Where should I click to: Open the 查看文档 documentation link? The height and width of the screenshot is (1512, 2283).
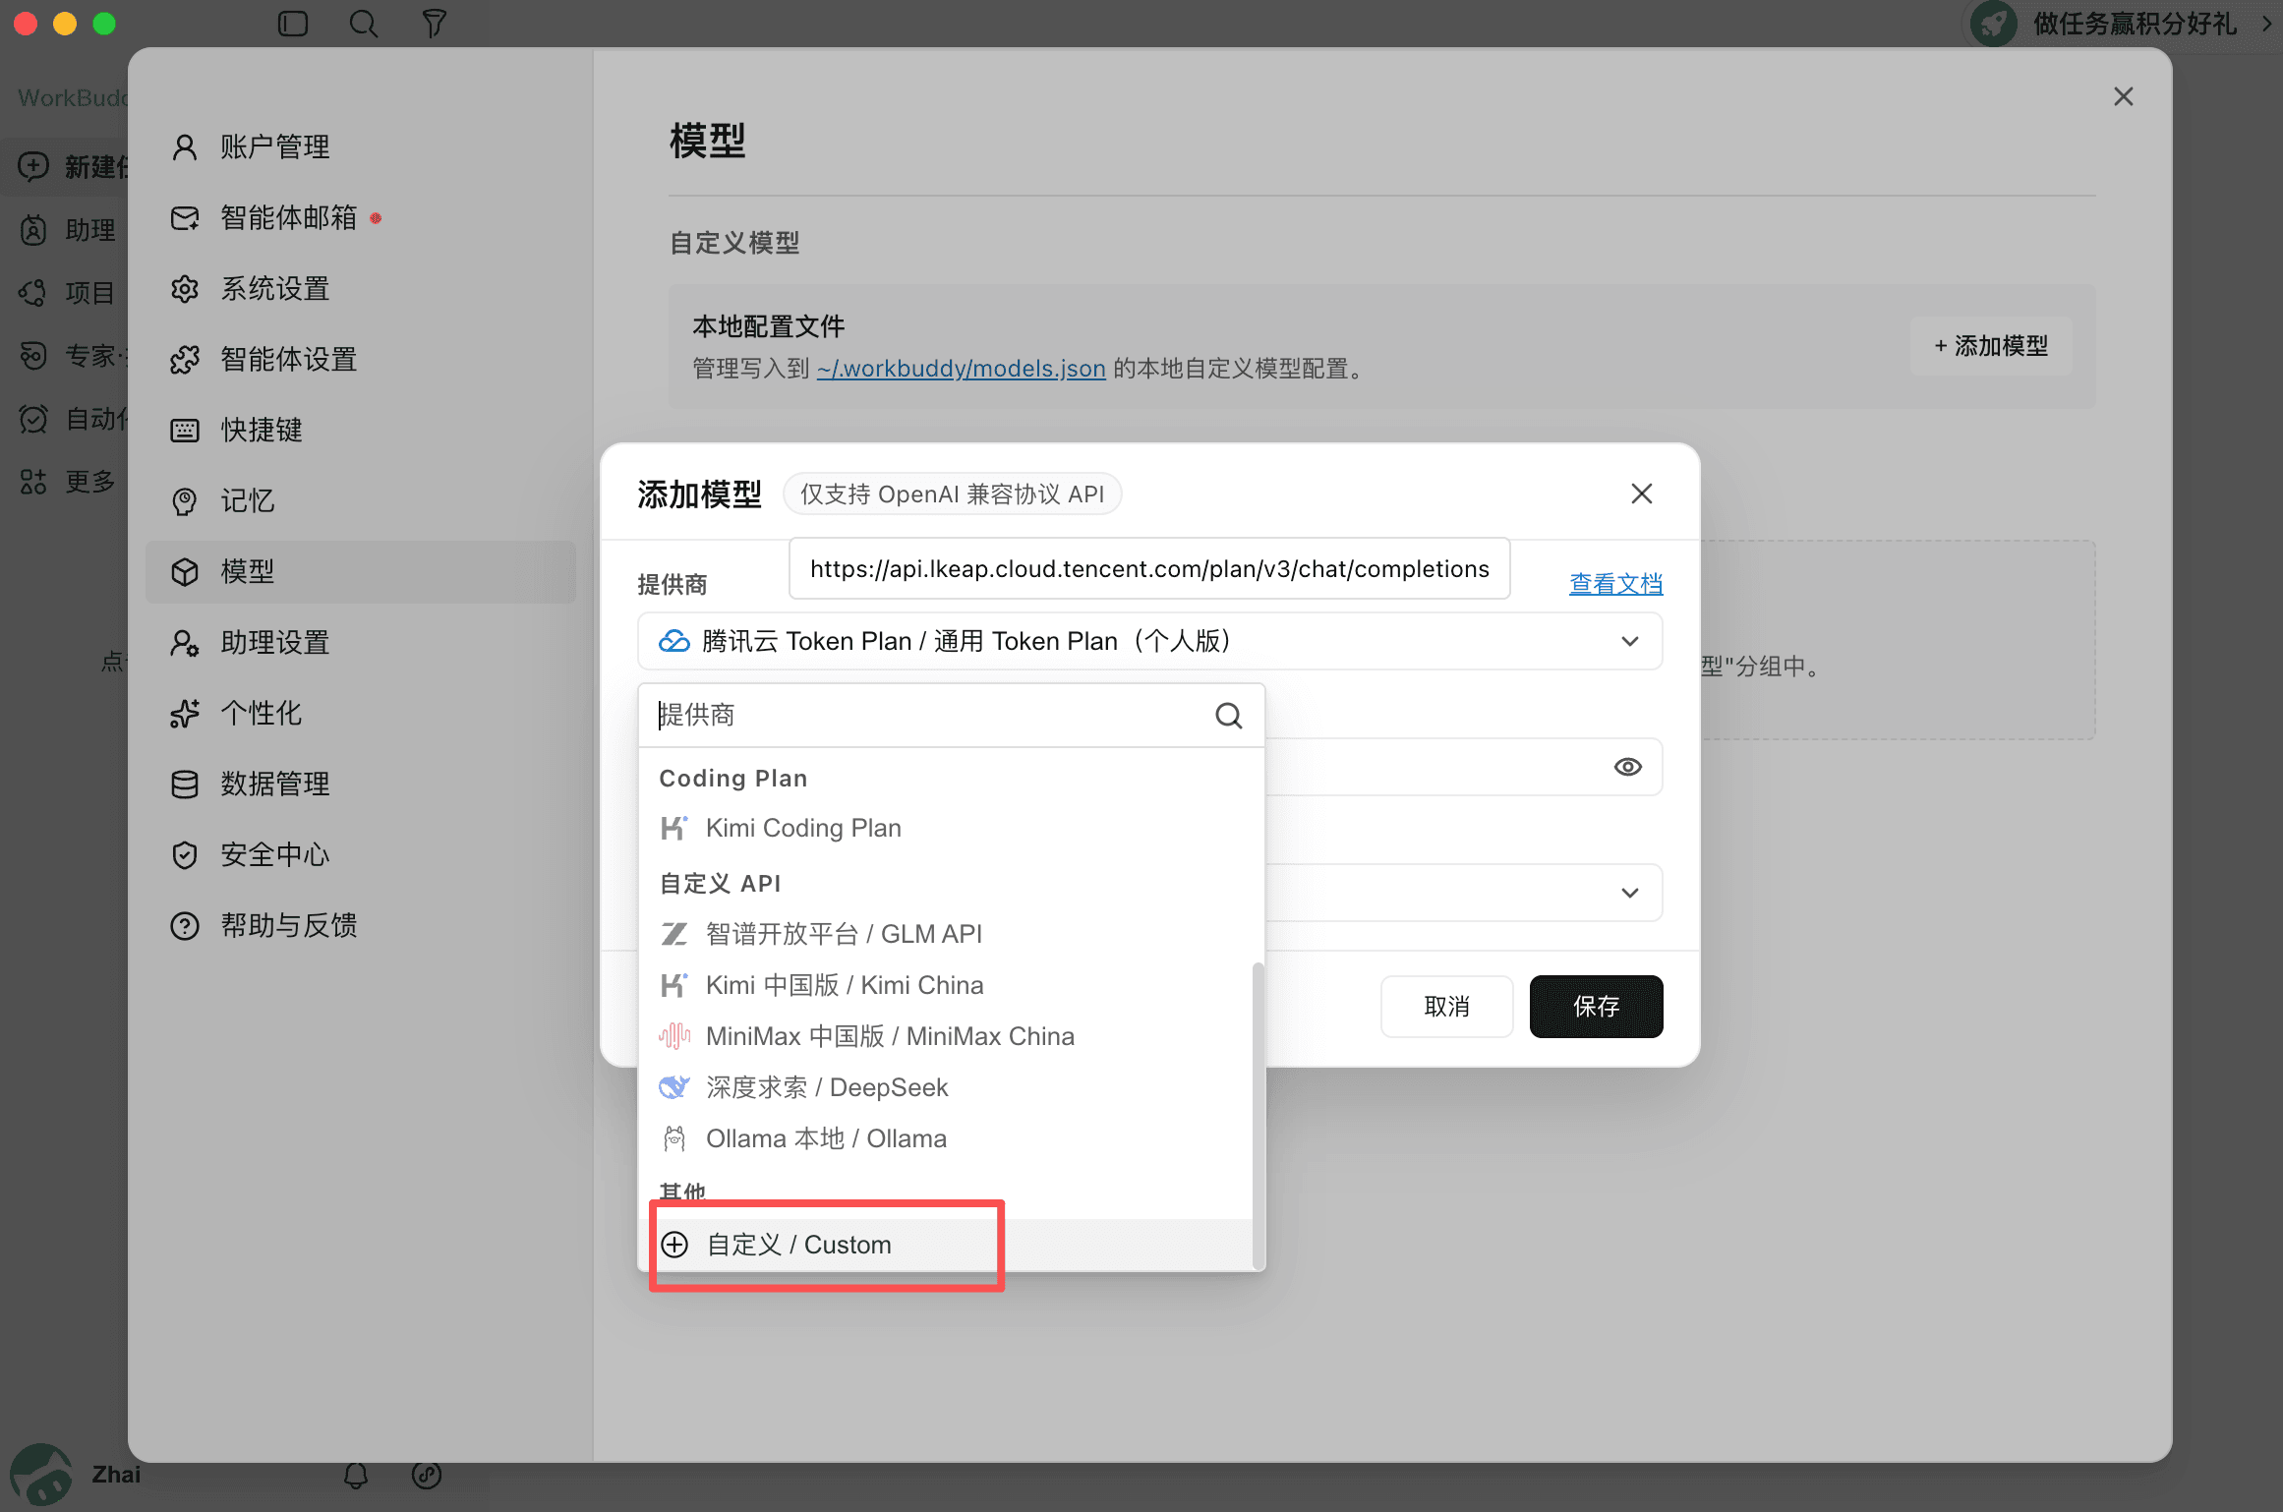click(1615, 584)
